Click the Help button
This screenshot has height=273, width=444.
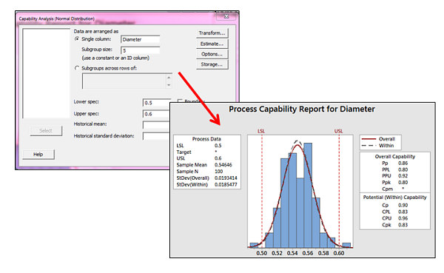pos(38,155)
